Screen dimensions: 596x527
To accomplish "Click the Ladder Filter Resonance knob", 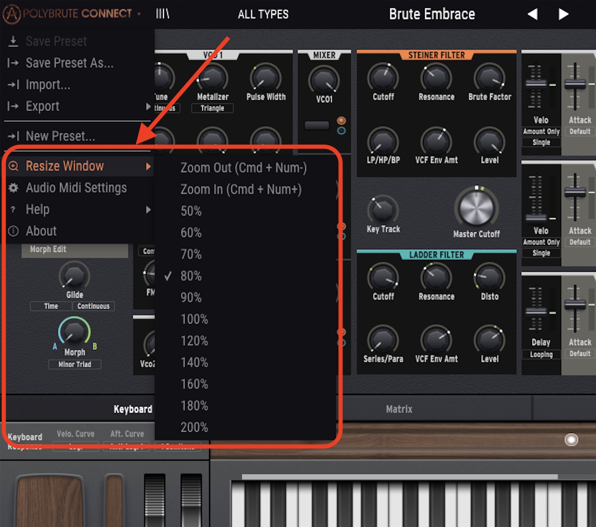I will (x=436, y=278).
